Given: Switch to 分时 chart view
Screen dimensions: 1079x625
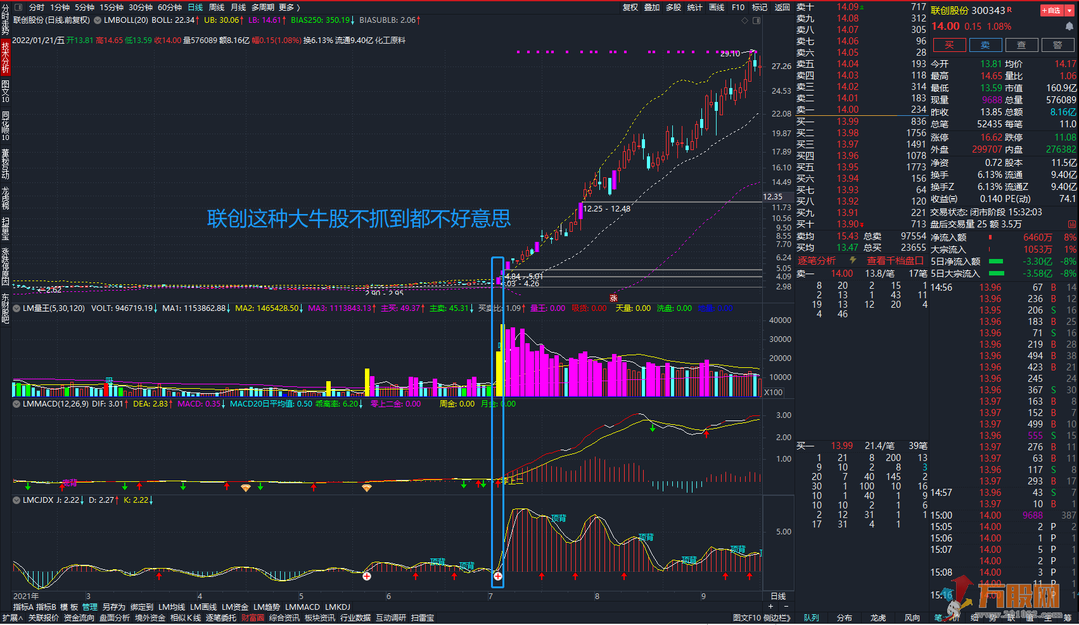Looking at the screenshot, I should 37,8.
